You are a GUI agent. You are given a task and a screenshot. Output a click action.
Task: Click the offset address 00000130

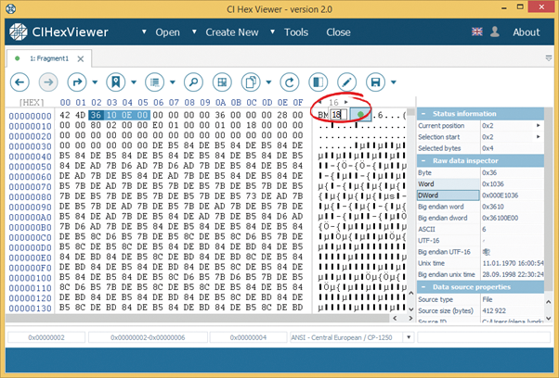31,309
